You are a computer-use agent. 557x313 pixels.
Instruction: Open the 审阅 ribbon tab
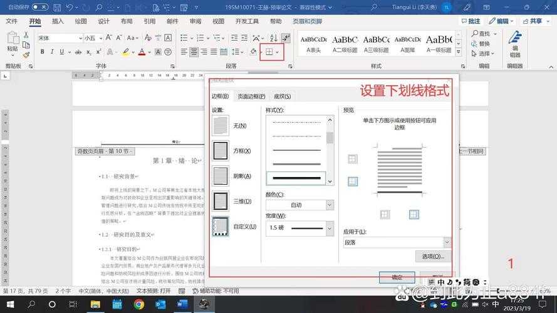(195, 21)
